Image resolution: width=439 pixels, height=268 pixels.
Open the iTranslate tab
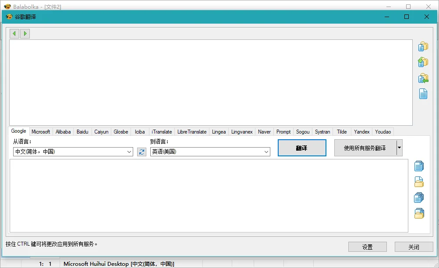tap(162, 132)
